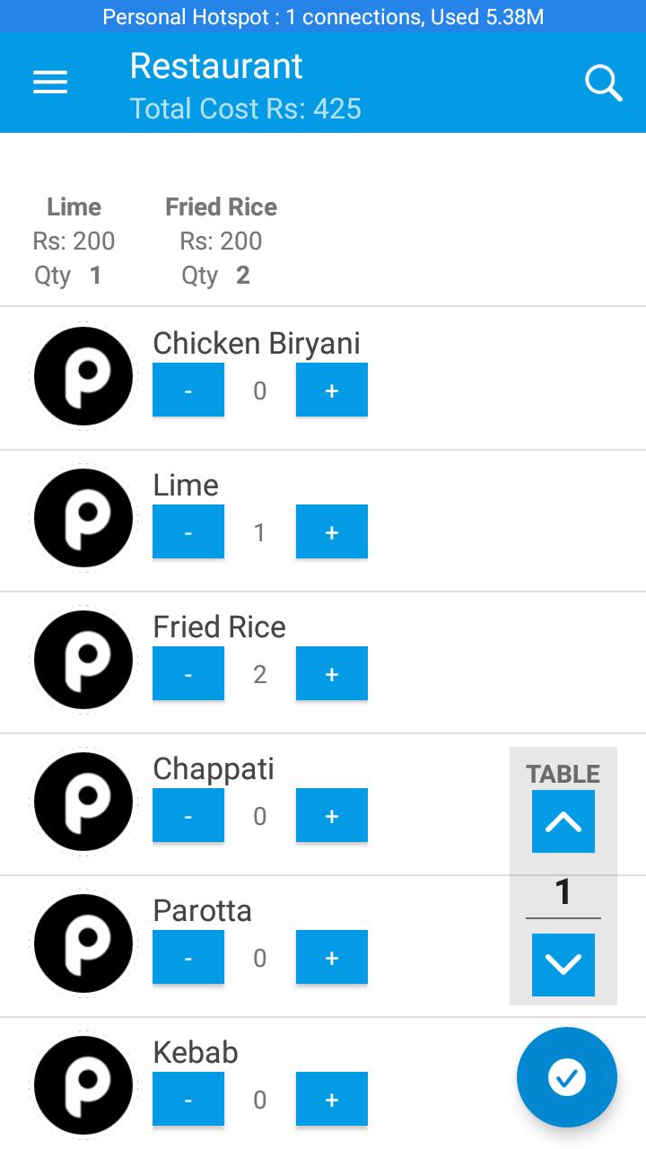Select the Lime entry in order summary
This screenshot has width=646, height=1149.
point(74,241)
